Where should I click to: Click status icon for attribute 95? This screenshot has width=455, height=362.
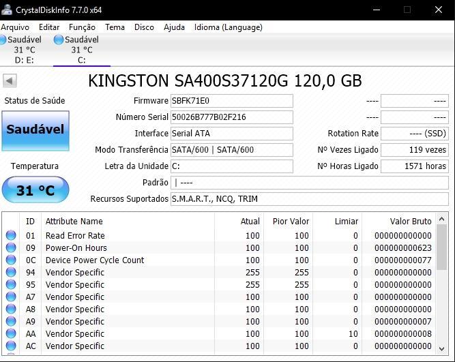click(11, 284)
